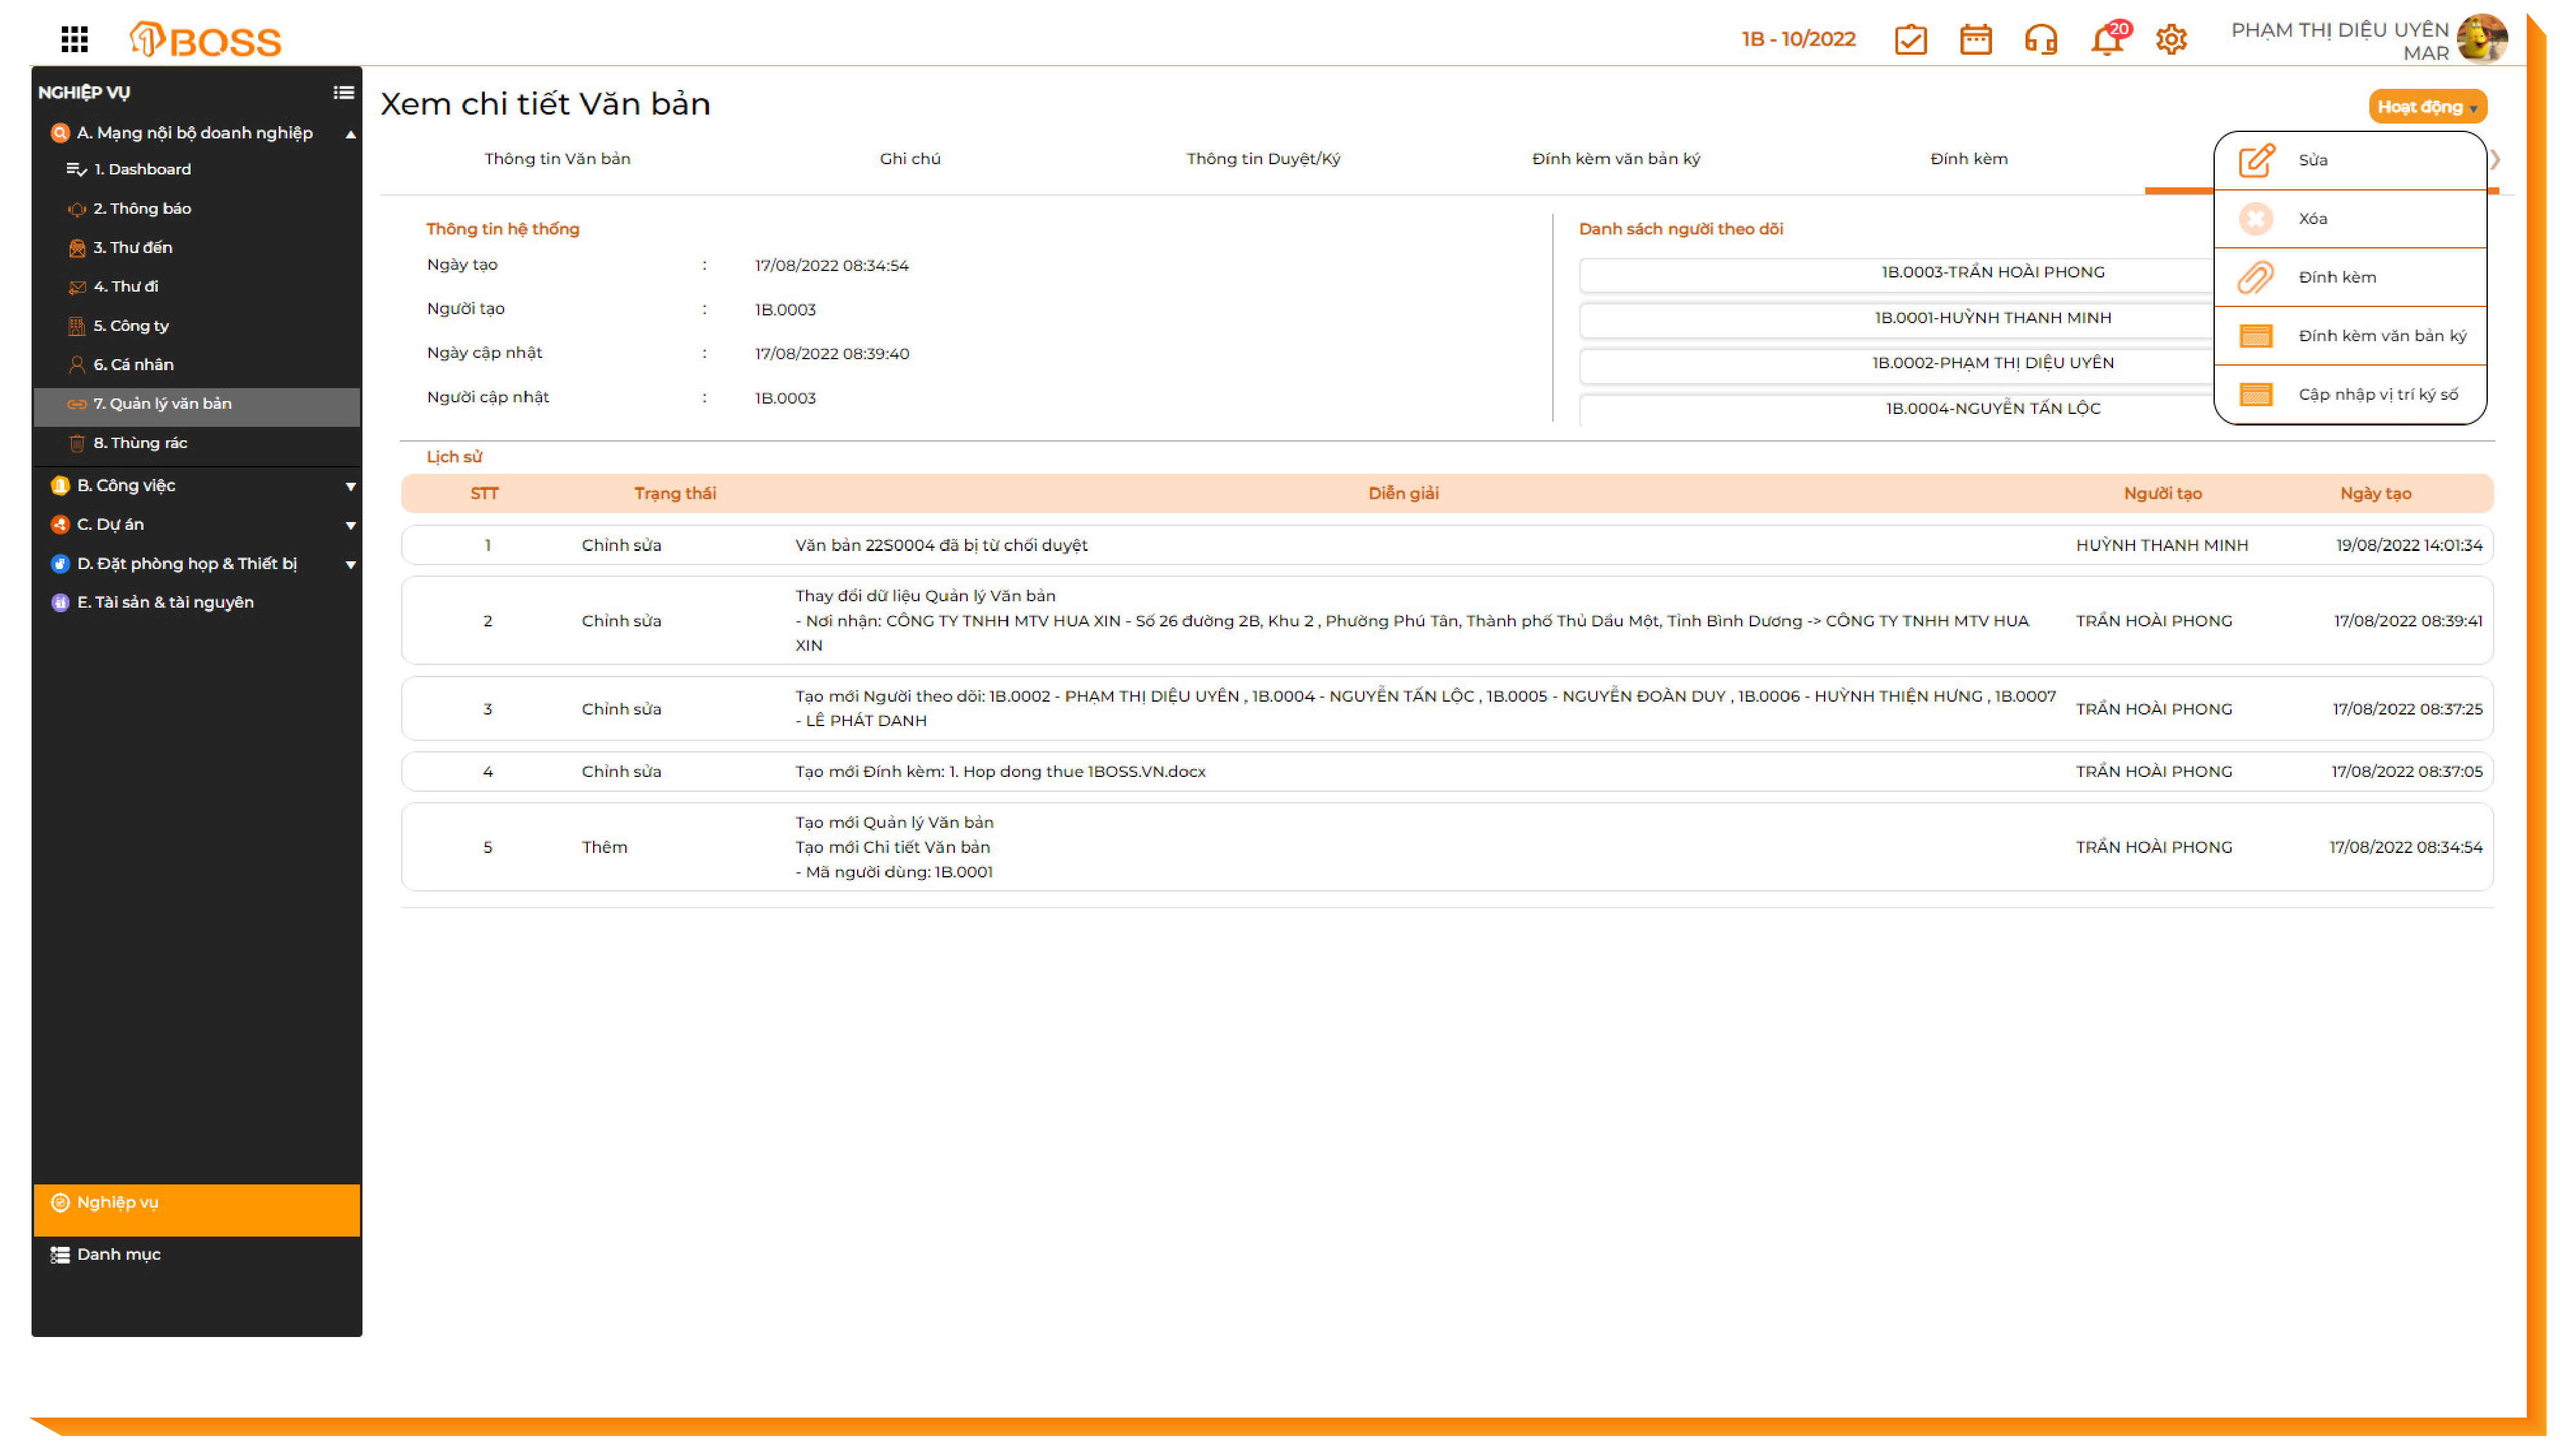Screen dimensions: 2576x1449
Task: Open 3. Thư đến in sidebar
Action: [132, 247]
